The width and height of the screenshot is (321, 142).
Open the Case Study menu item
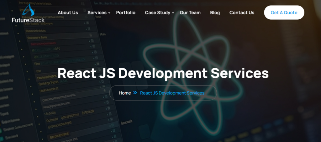pos(157,12)
